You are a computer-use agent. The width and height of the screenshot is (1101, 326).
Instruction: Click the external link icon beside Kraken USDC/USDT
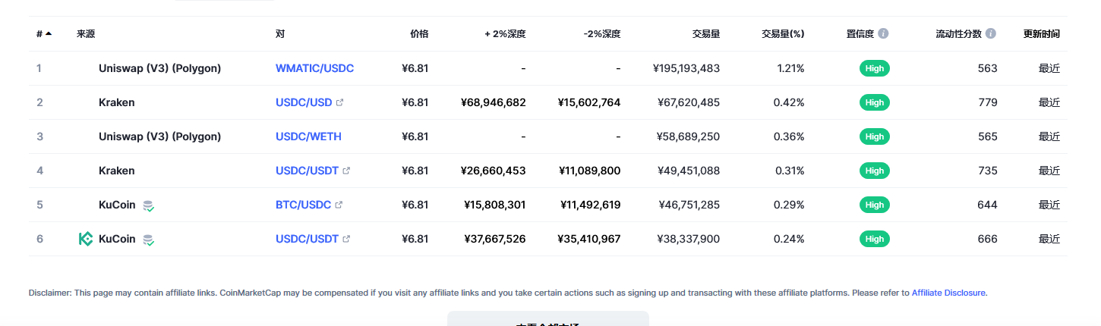click(x=346, y=171)
